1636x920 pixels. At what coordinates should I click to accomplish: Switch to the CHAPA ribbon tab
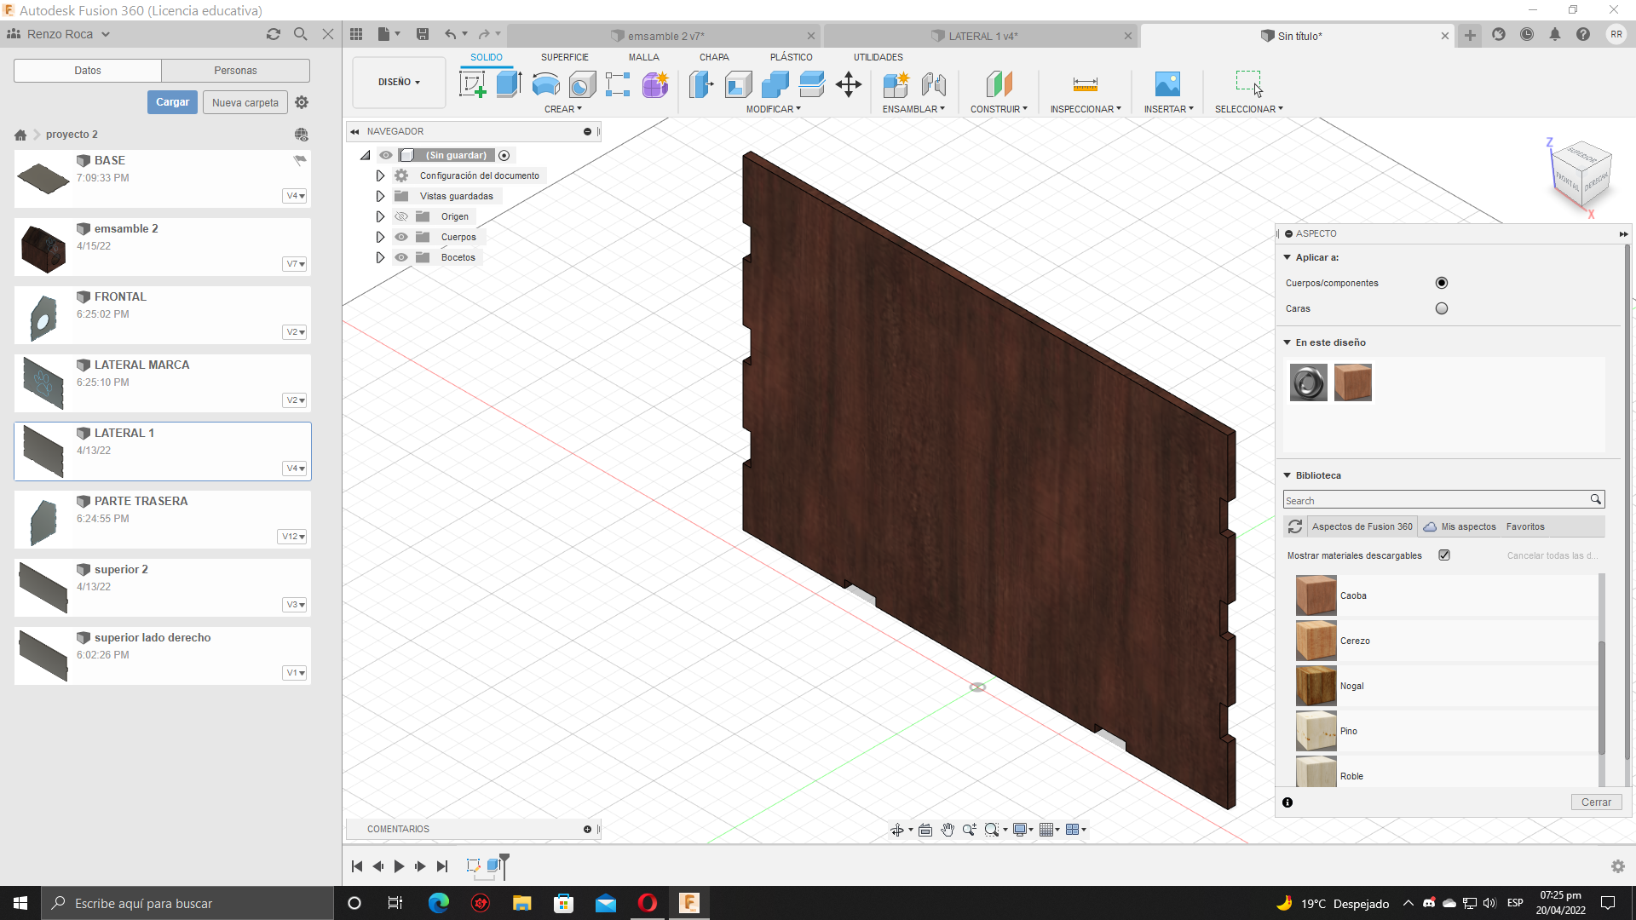coord(713,57)
